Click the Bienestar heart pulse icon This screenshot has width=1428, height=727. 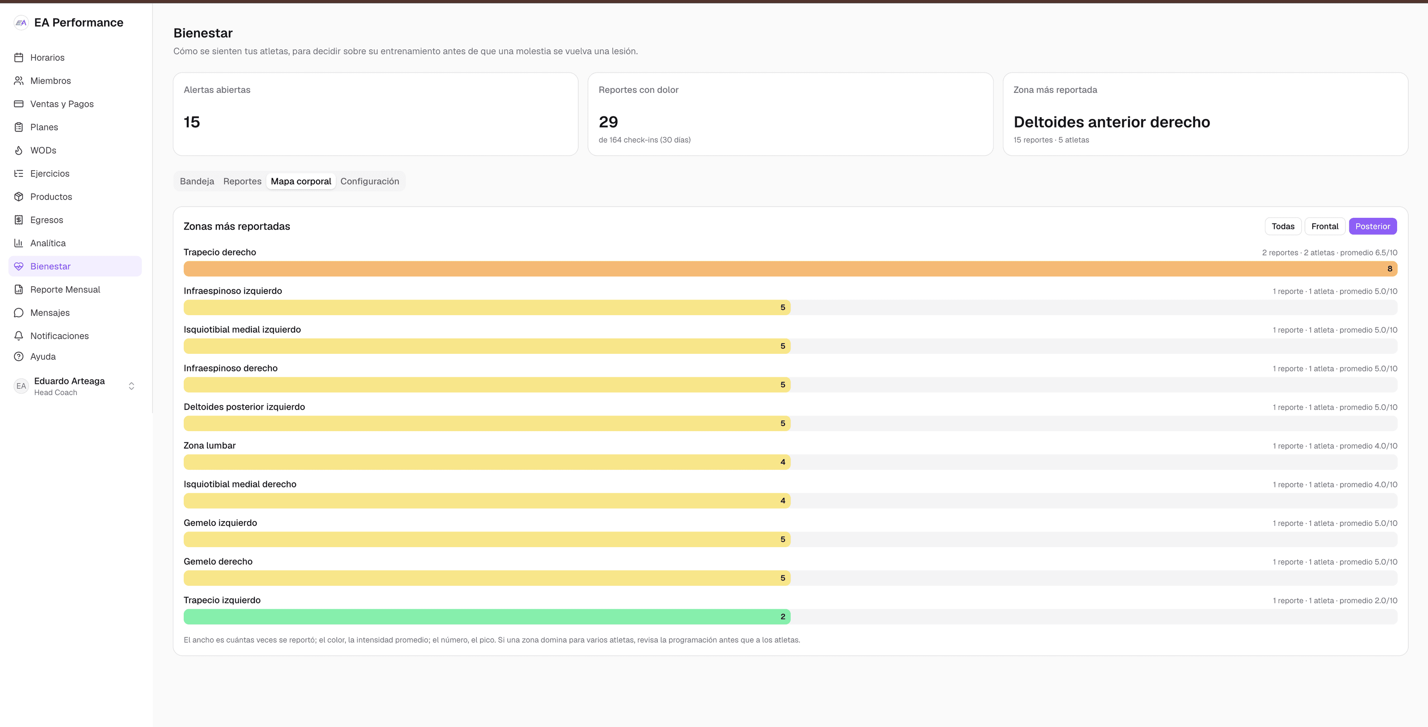click(19, 266)
